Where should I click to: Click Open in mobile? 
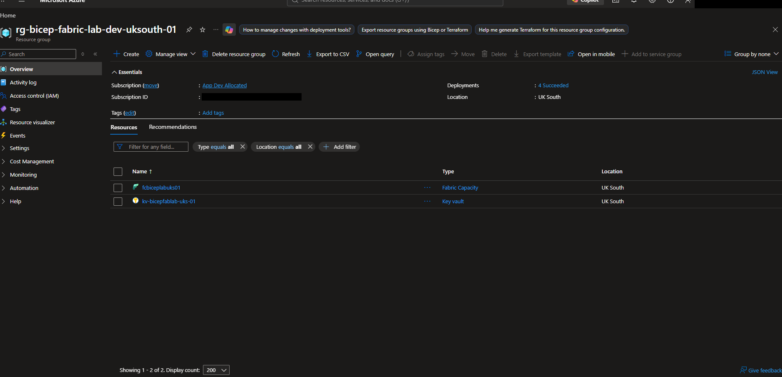click(x=591, y=54)
